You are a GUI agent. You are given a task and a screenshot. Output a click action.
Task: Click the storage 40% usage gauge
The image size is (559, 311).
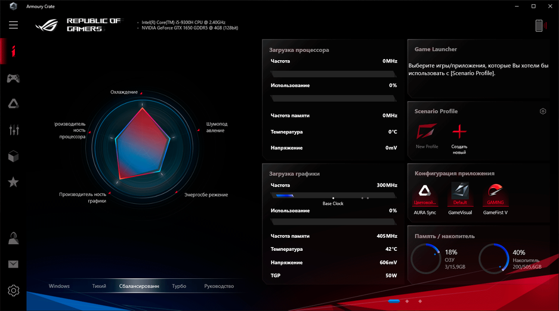(494, 259)
